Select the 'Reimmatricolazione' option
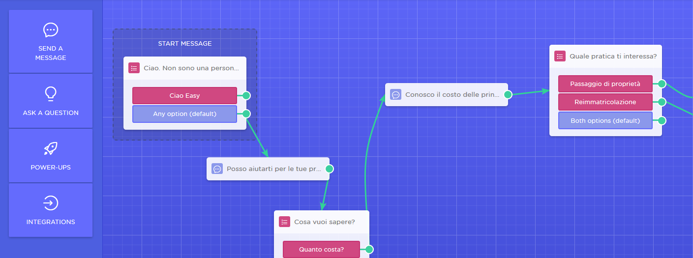The height and width of the screenshot is (258, 693). [x=605, y=102]
